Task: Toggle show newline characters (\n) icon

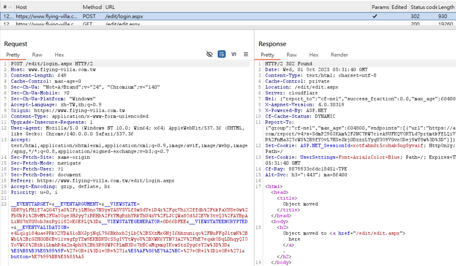Action: 234,54
